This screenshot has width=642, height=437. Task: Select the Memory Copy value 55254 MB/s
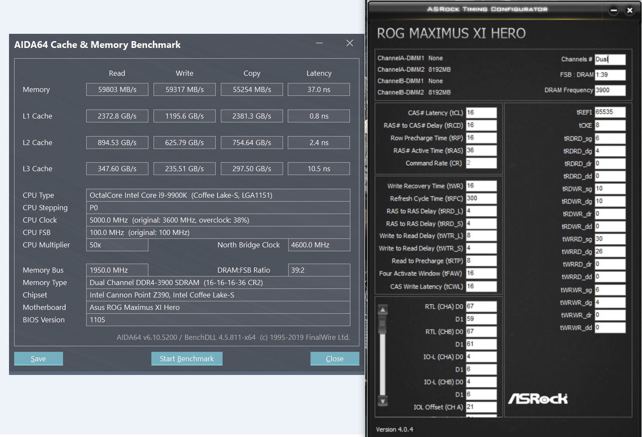pyautogui.click(x=252, y=89)
